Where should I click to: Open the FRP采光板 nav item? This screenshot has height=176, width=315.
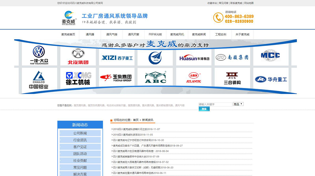155,34
